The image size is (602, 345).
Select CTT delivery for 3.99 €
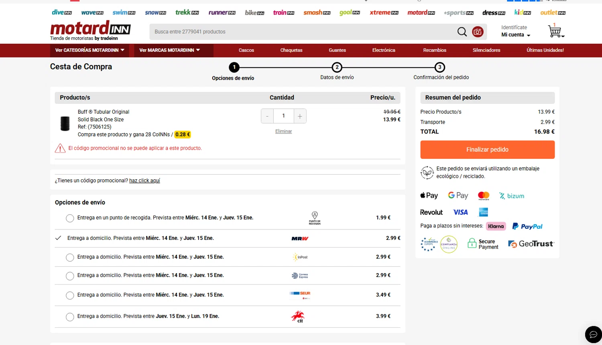pyautogui.click(x=70, y=317)
